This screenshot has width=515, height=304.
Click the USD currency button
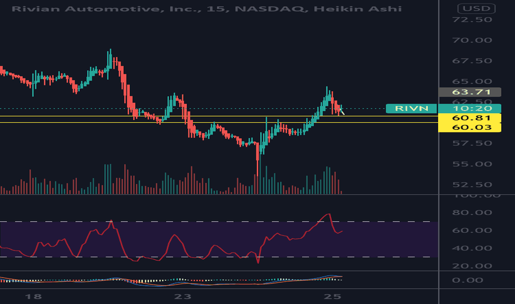click(x=476, y=8)
